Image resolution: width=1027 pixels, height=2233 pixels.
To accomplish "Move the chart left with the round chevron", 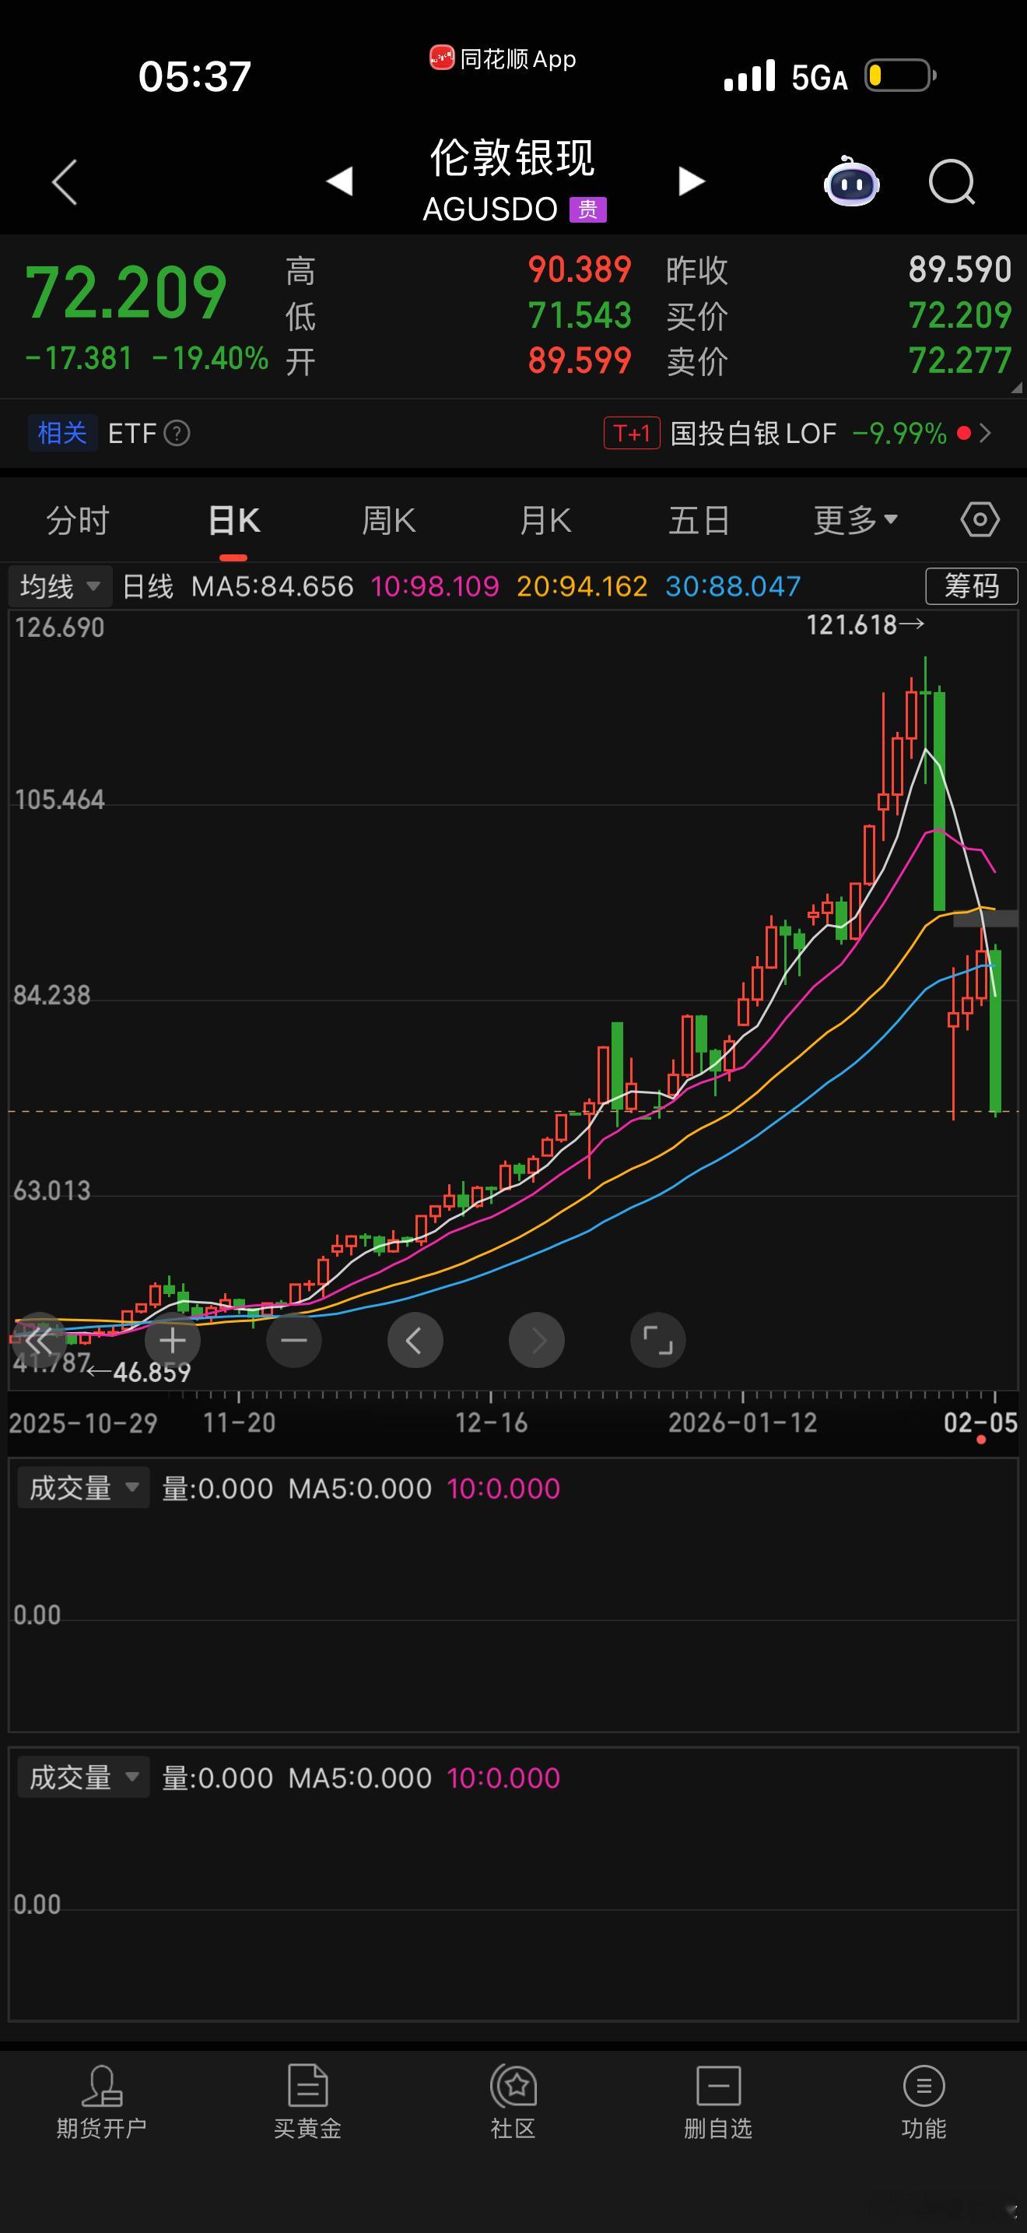I will 415,1340.
